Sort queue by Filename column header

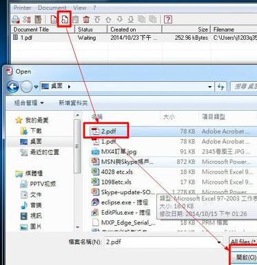234,30
